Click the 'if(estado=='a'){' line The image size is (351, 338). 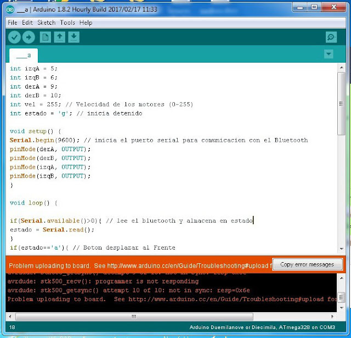93,248
